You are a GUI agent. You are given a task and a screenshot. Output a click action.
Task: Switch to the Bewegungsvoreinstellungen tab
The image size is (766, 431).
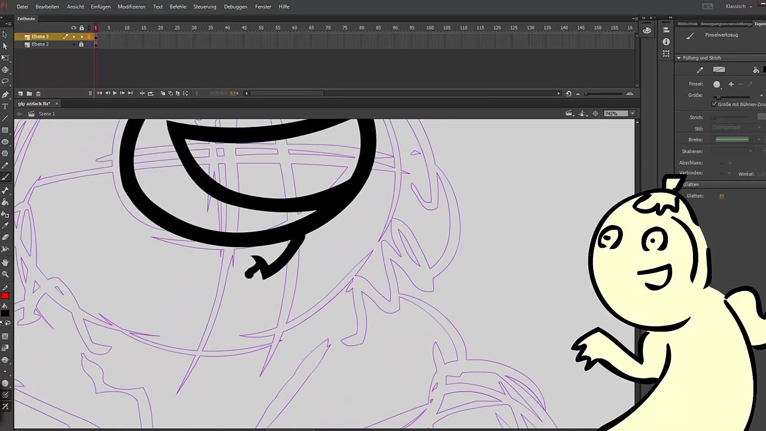726,24
